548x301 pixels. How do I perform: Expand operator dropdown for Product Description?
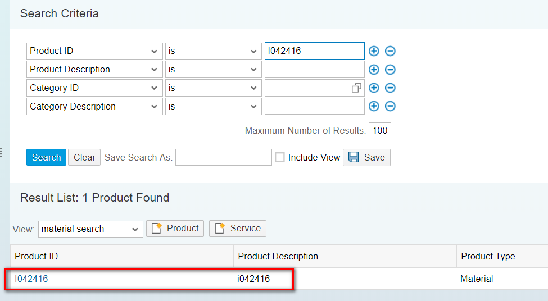point(253,70)
